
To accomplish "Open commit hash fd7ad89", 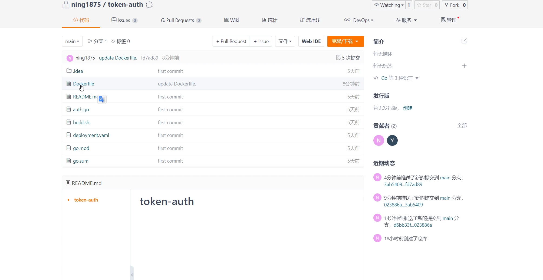I will click(150, 58).
